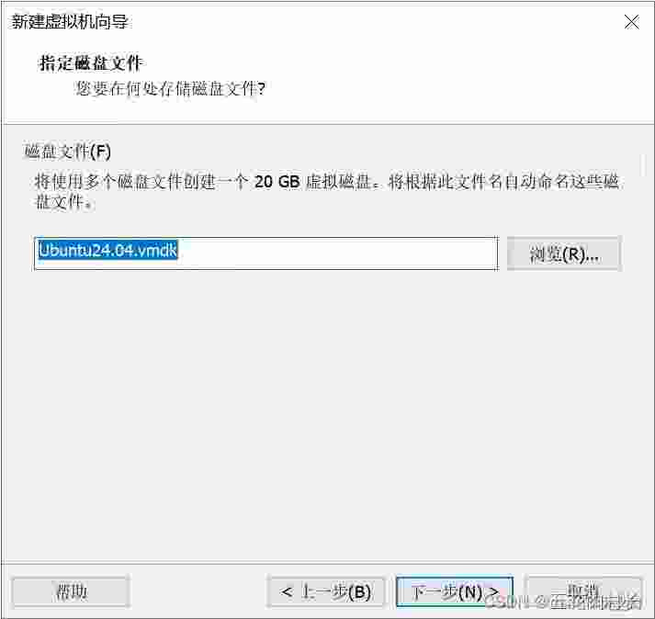Screen dimensions: 655x619
Task: Open the 浏览(R)... file browser
Action: click(564, 253)
